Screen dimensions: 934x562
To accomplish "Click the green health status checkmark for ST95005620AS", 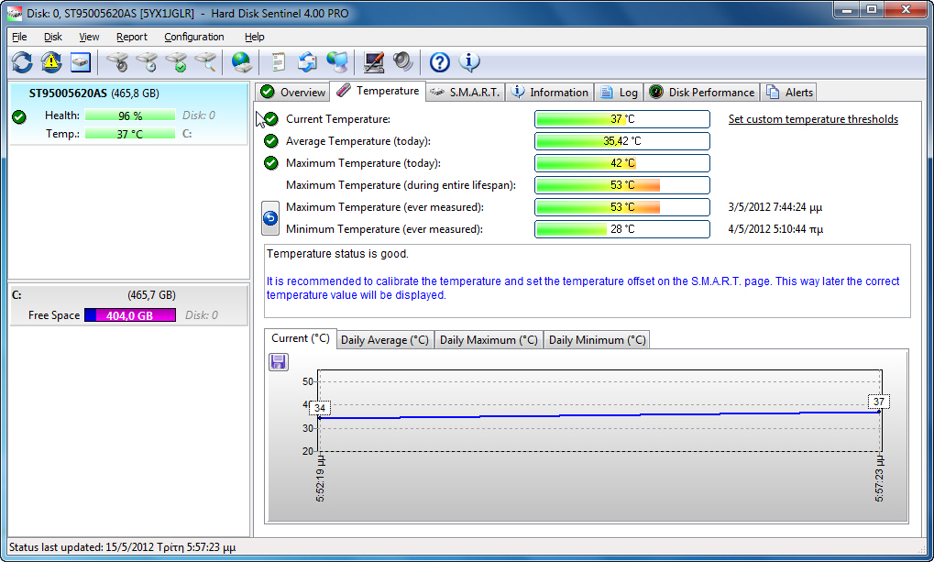I will click(x=19, y=116).
